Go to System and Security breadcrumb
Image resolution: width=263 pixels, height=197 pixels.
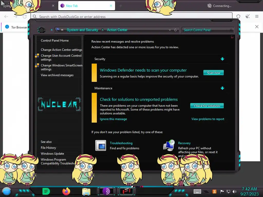click(82, 30)
